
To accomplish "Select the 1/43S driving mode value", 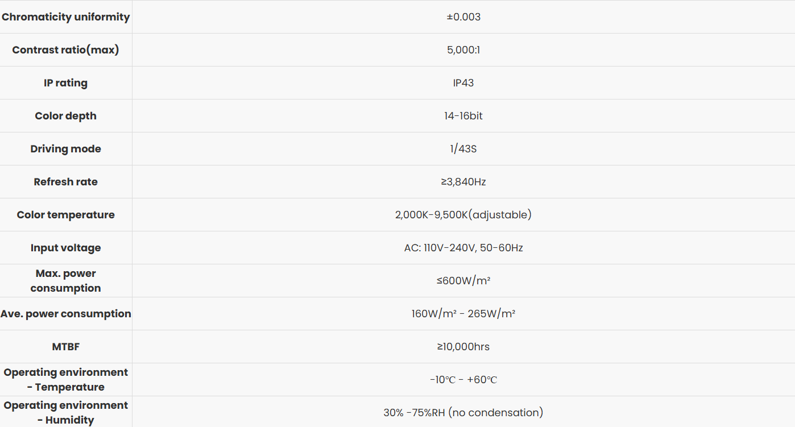I will (463, 149).
